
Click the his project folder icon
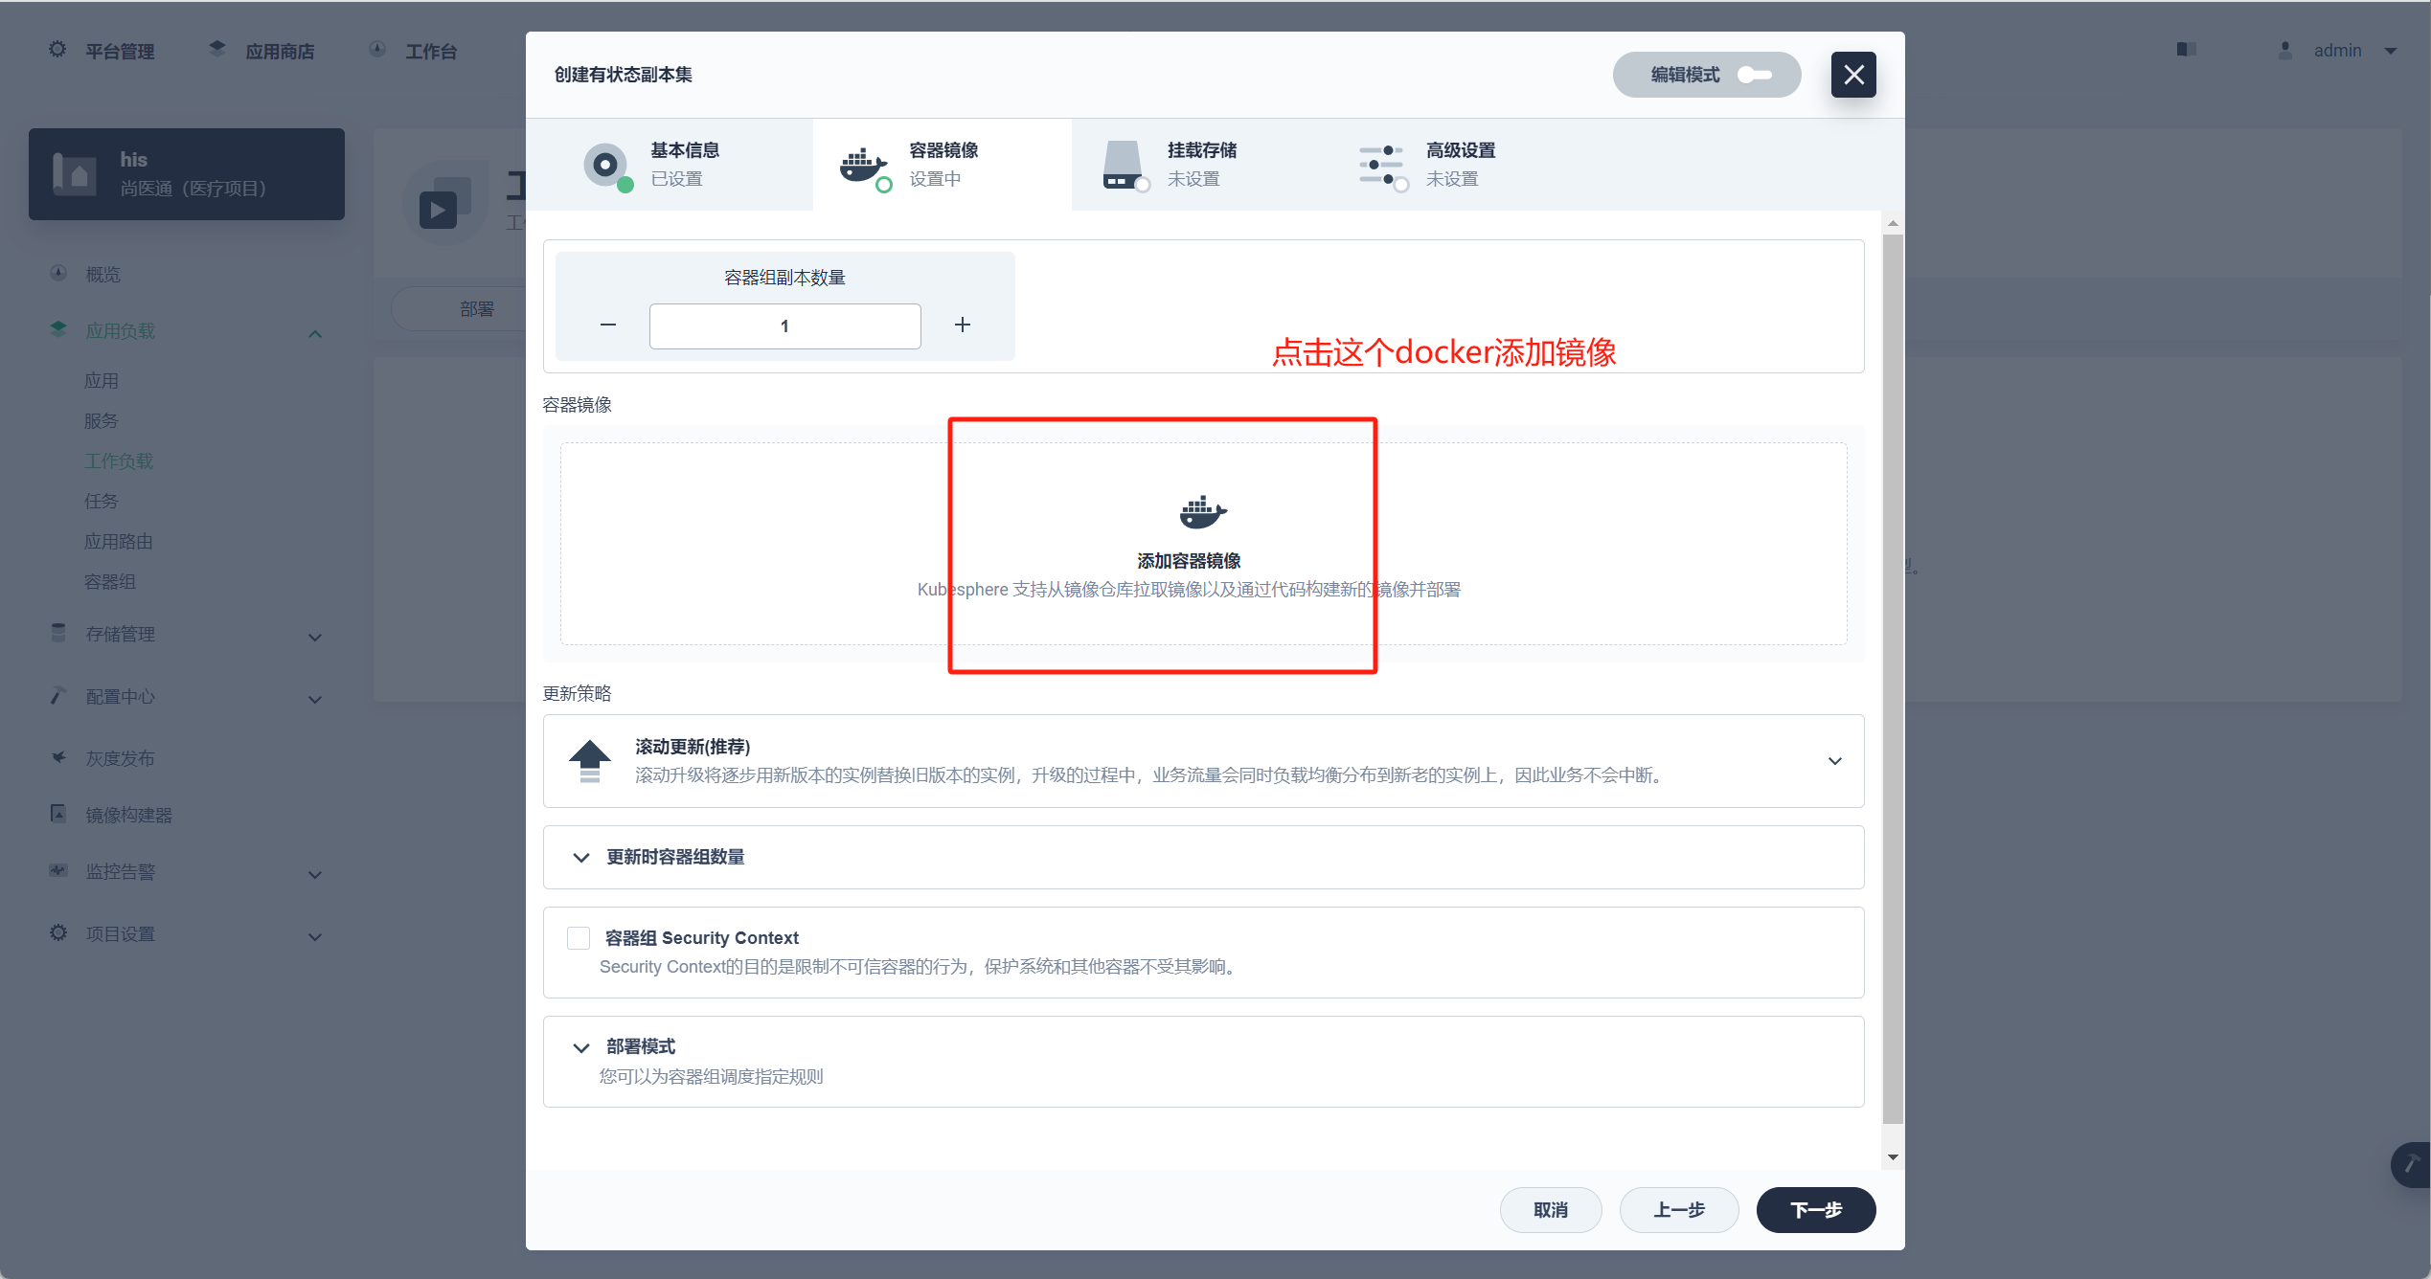point(74,174)
